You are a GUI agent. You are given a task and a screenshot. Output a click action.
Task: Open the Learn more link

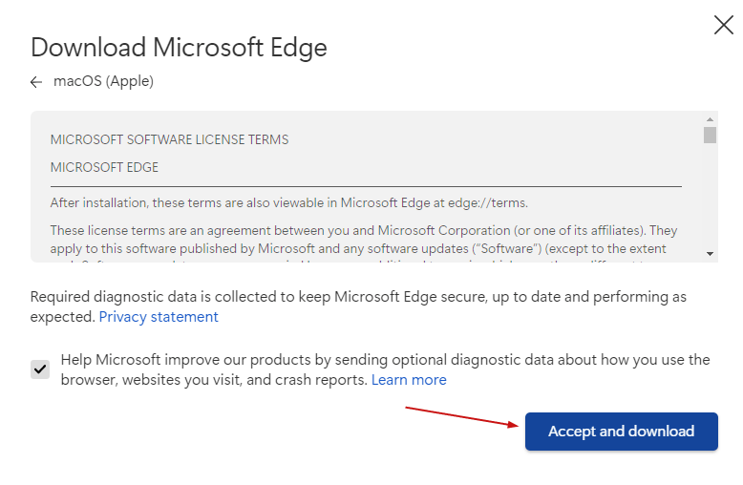pyautogui.click(x=409, y=380)
